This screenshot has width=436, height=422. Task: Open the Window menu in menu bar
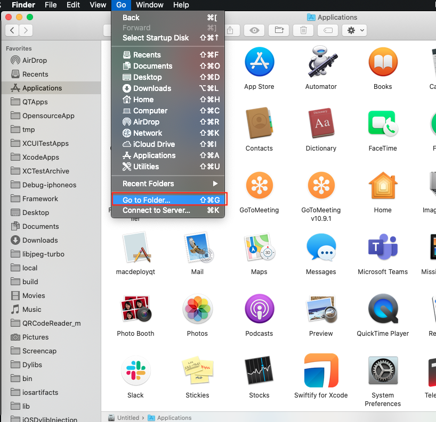150,5
